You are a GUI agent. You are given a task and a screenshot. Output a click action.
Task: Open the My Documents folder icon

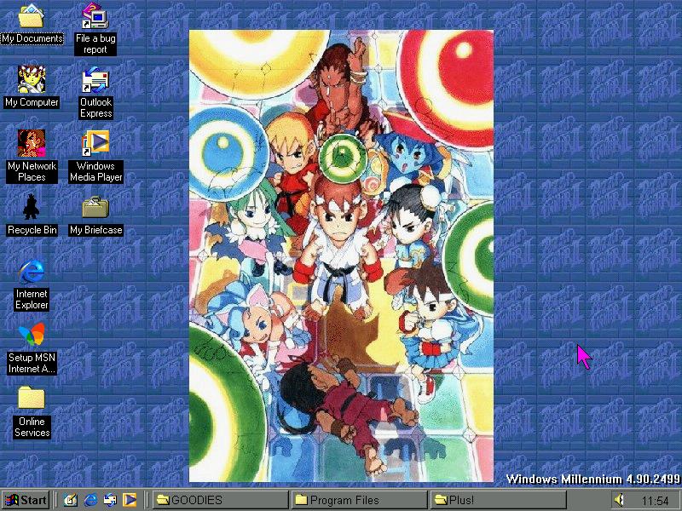32,17
